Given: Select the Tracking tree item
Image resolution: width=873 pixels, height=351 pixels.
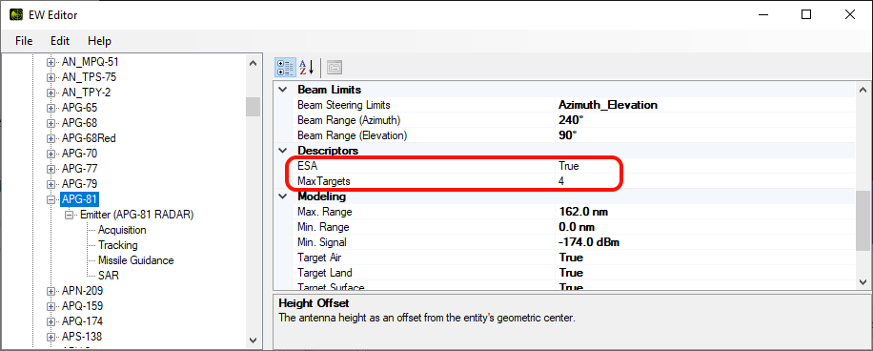Looking at the screenshot, I should tap(118, 245).
